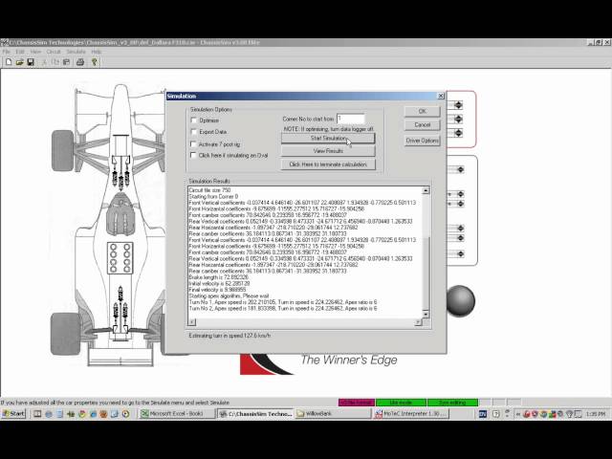
Task: Click the magenta status bar indicator
Action: coord(357,403)
